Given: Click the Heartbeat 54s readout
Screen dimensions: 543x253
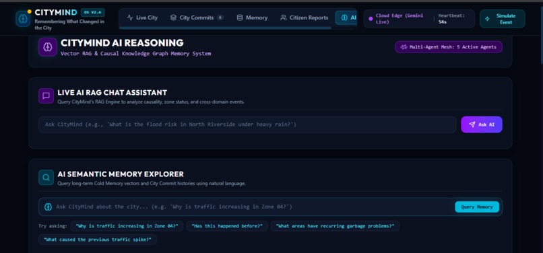Looking at the screenshot, I should pyautogui.click(x=451, y=19).
